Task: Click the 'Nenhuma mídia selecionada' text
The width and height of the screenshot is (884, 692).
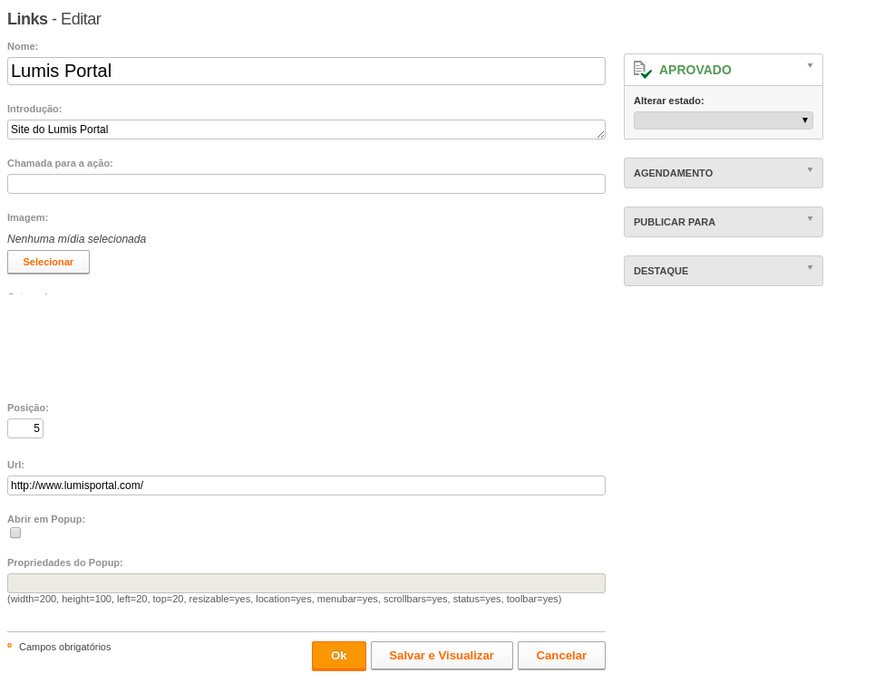Action: [x=77, y=239]
